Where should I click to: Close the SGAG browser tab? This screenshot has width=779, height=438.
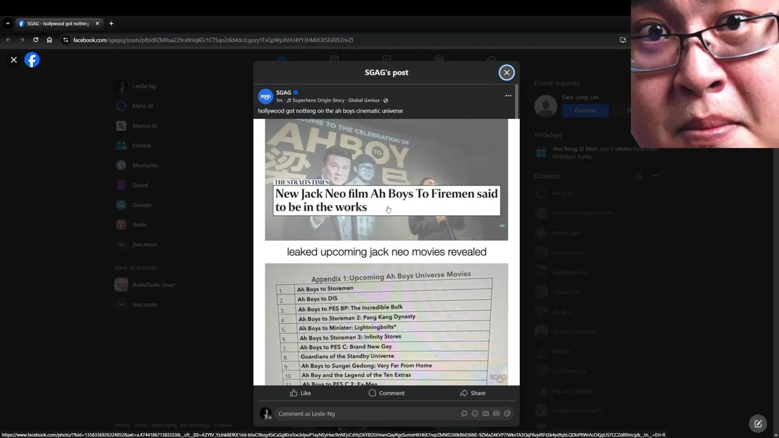tap(97, 24)
